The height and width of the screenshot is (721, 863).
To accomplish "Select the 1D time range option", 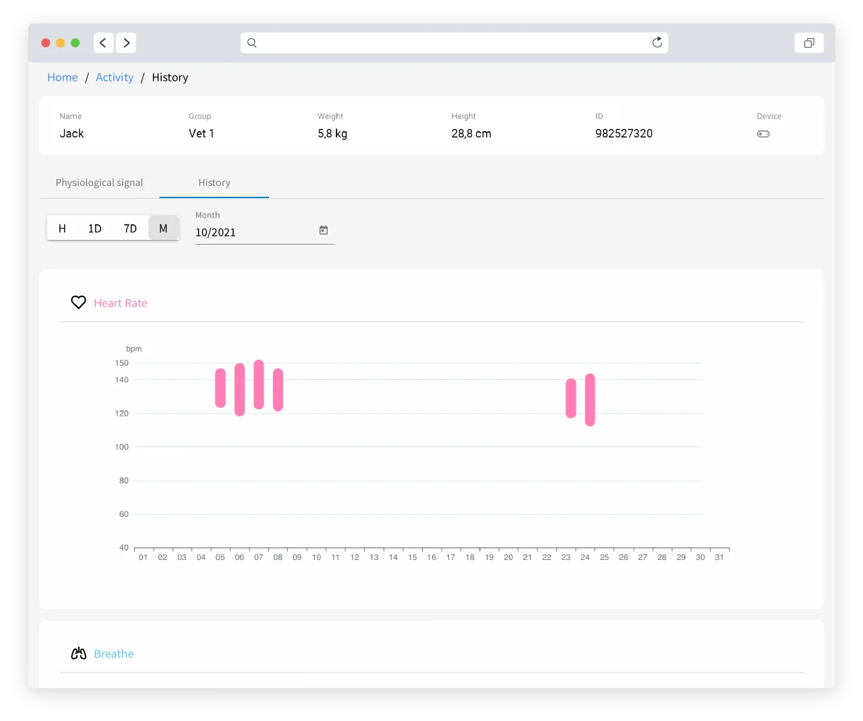I will (x=95, y=228).
